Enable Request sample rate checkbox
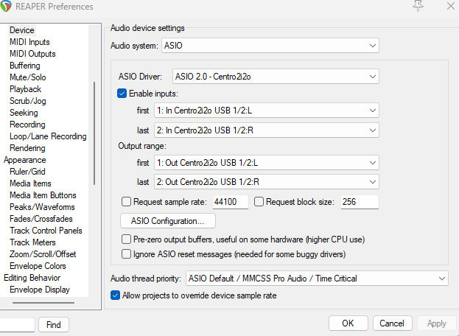Screen dimensions: 459x336 click(x=126, y=202)
